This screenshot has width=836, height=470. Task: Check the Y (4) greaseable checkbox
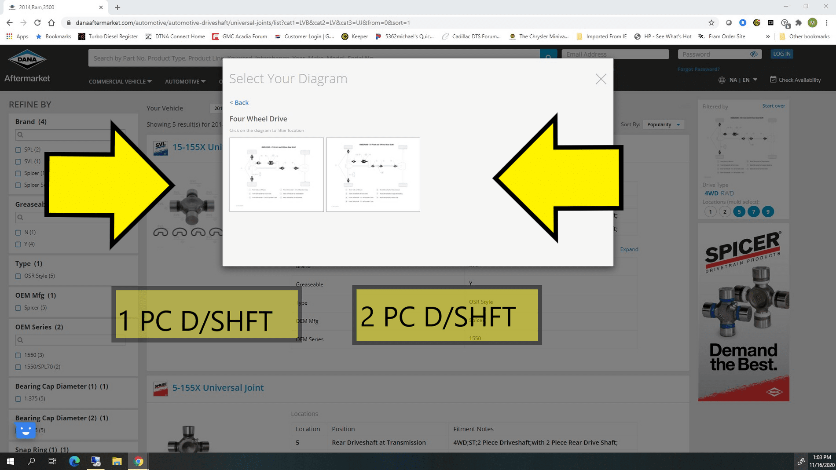pos(18,244)
